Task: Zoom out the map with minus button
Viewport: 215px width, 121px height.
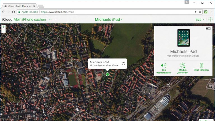Action: 3,31
